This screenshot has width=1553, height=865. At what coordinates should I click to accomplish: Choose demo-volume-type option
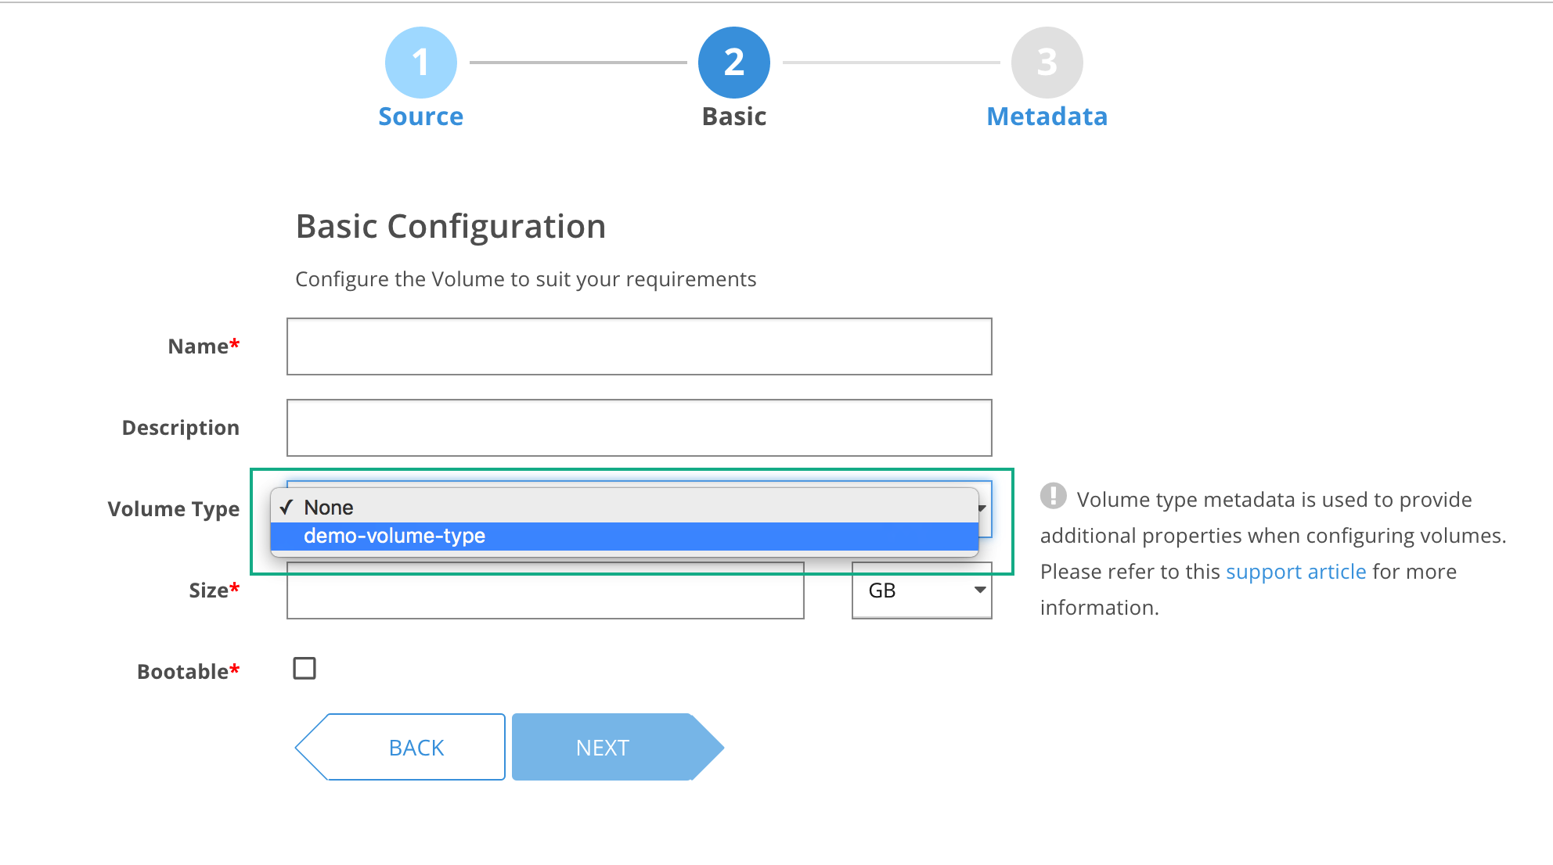(x=395, y=536)
